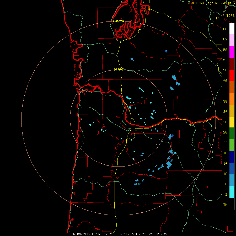
Task: Click the "TOPS" legend heading
Action: [230, 16]
